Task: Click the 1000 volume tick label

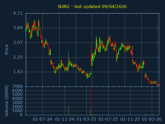Action: (18, 111)
